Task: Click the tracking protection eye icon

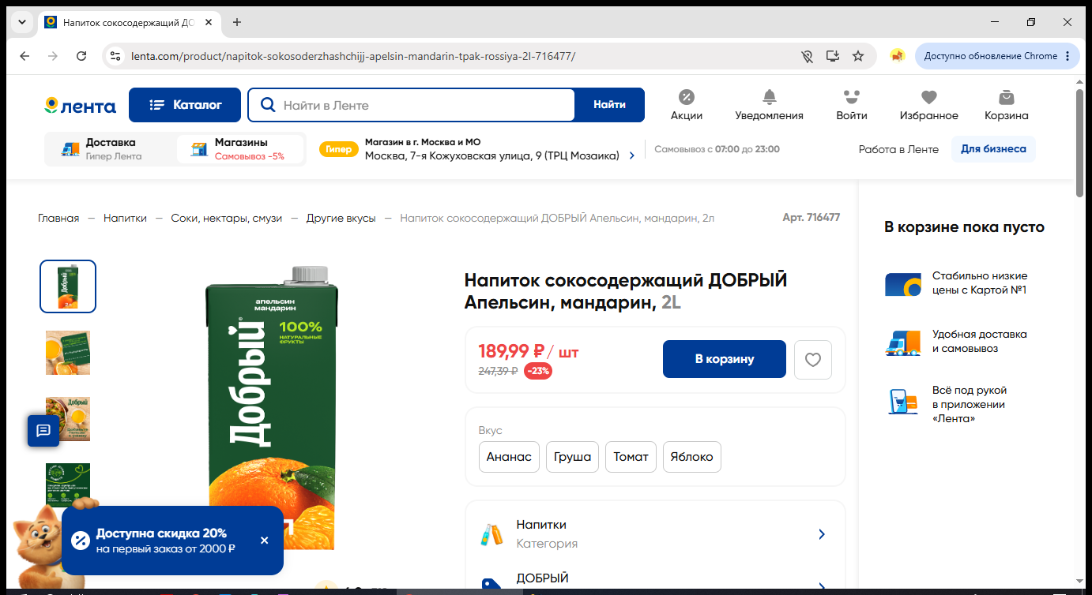Action: pyautogui.click(x=807, y=56)
